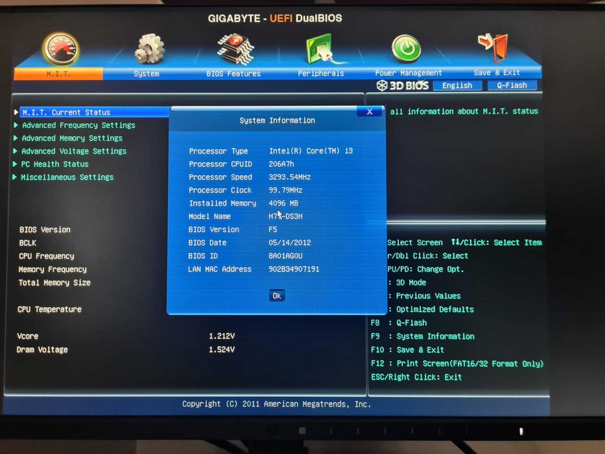Image resolution: width=605 pixels, height=454 pixels.
Task: Click the F9 : System Information help line
Action: coord(423,336)
